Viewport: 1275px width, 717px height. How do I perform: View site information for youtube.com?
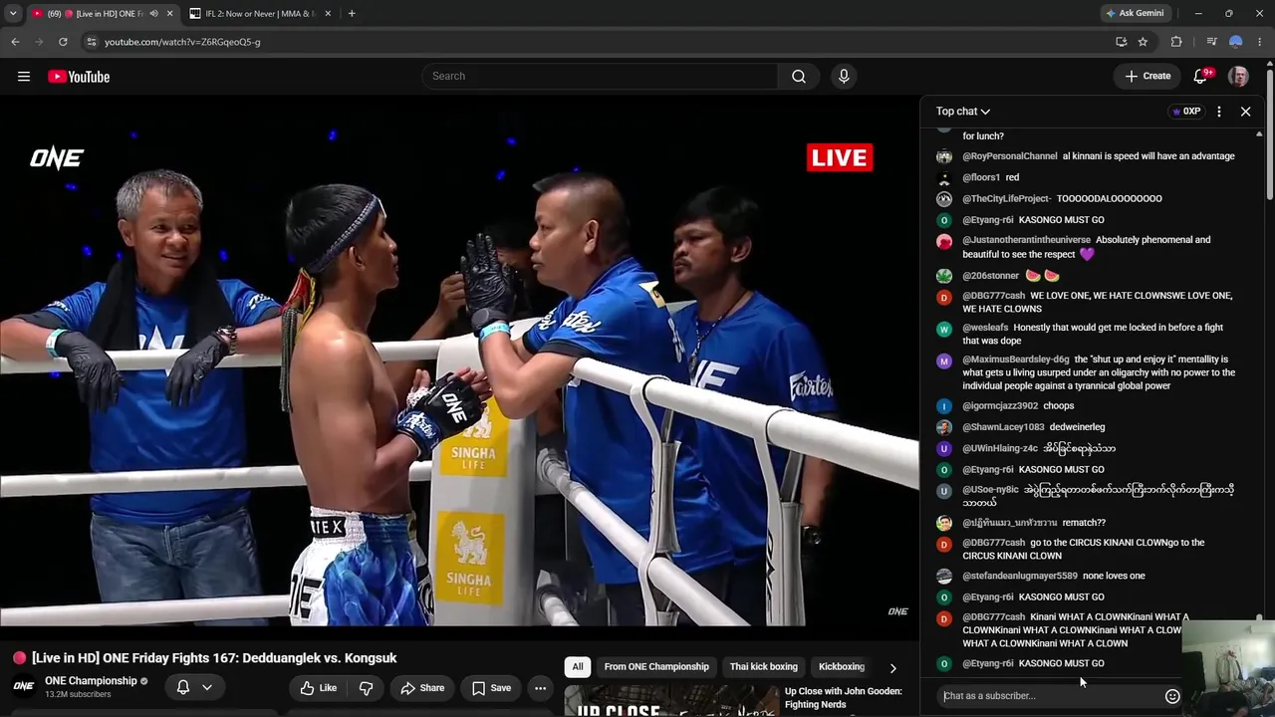pyautogui.click(x=91, y=42)
